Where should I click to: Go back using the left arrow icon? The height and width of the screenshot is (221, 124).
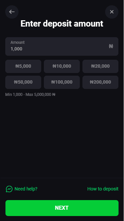tap(12, 12)
